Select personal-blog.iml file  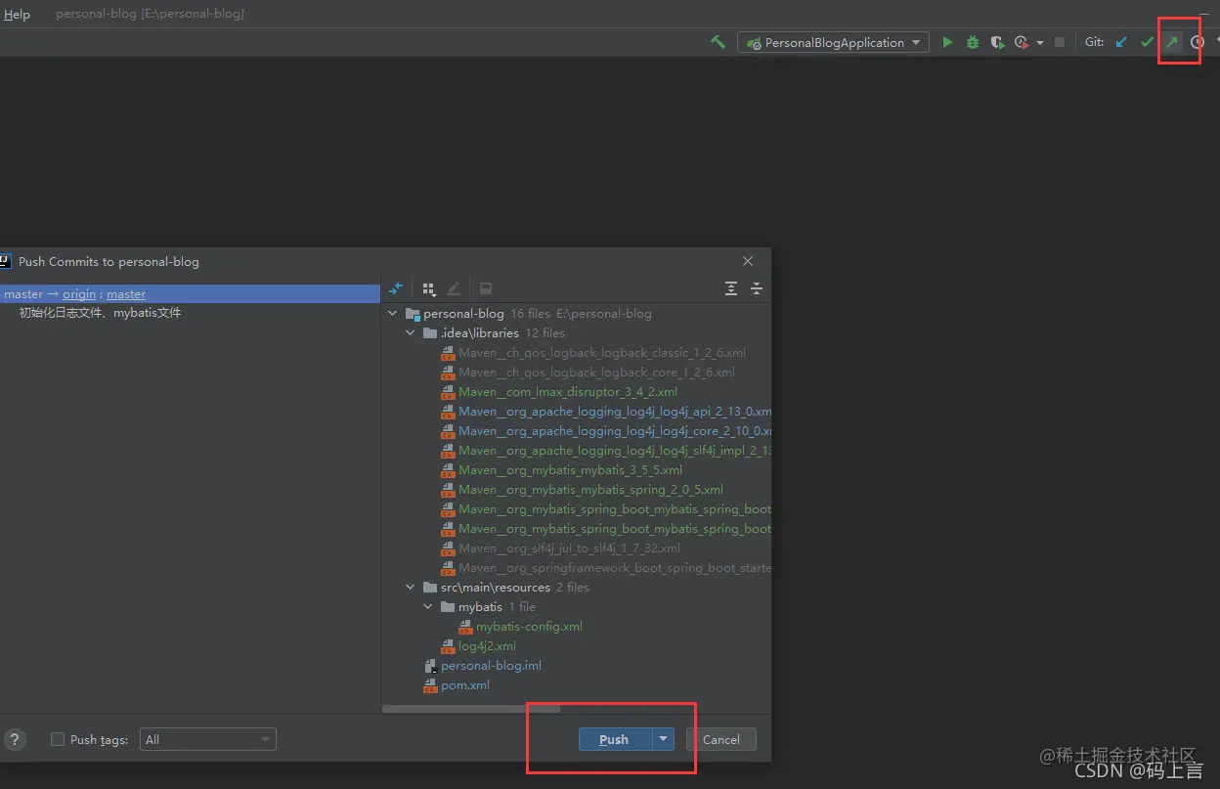[x=491, y=666]
